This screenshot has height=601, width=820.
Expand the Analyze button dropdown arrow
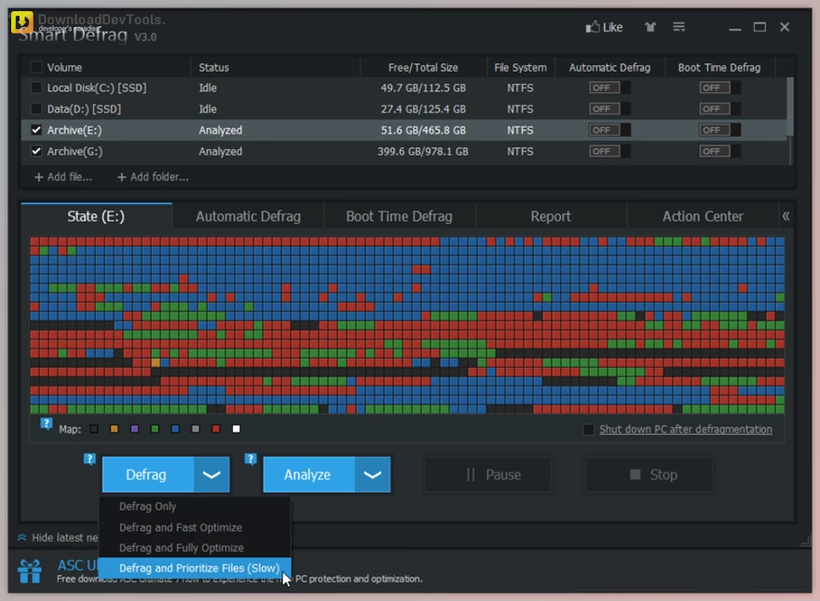tap(373, 474)
